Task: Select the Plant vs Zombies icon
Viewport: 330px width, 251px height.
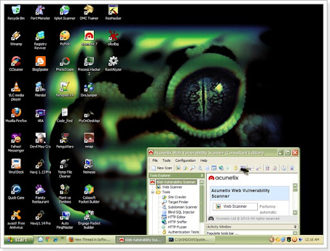Action: (64, 194)
